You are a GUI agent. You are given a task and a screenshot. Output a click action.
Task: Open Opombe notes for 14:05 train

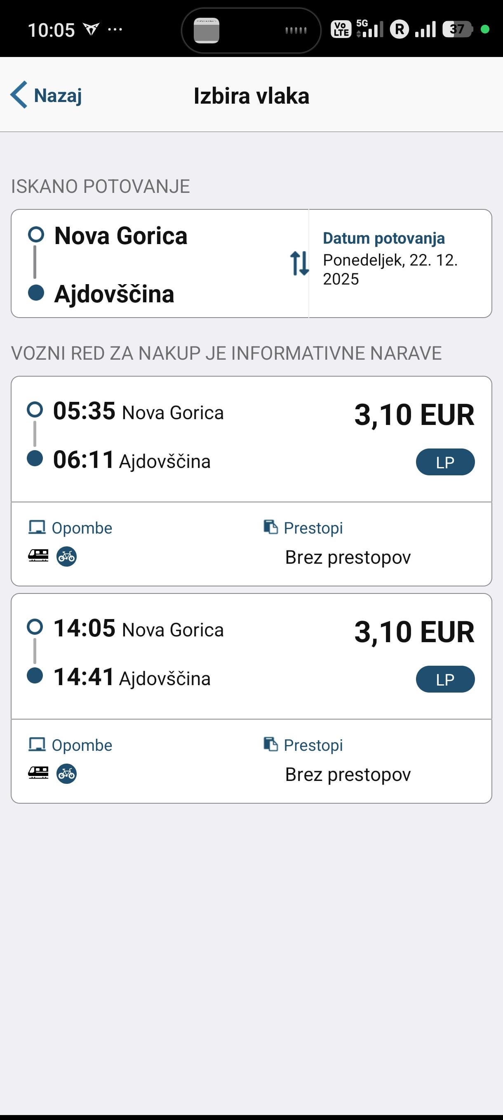[x=82, y=745]
